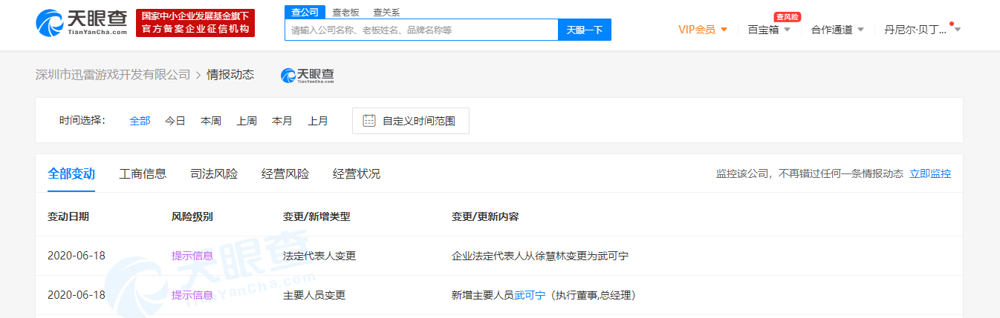Select the 工商信息 tab
Viewport: 1000px width, 318px height.
click(143, 174)
